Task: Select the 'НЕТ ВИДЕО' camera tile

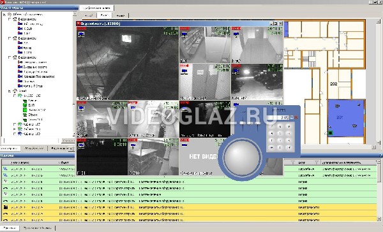Action: 204,157
